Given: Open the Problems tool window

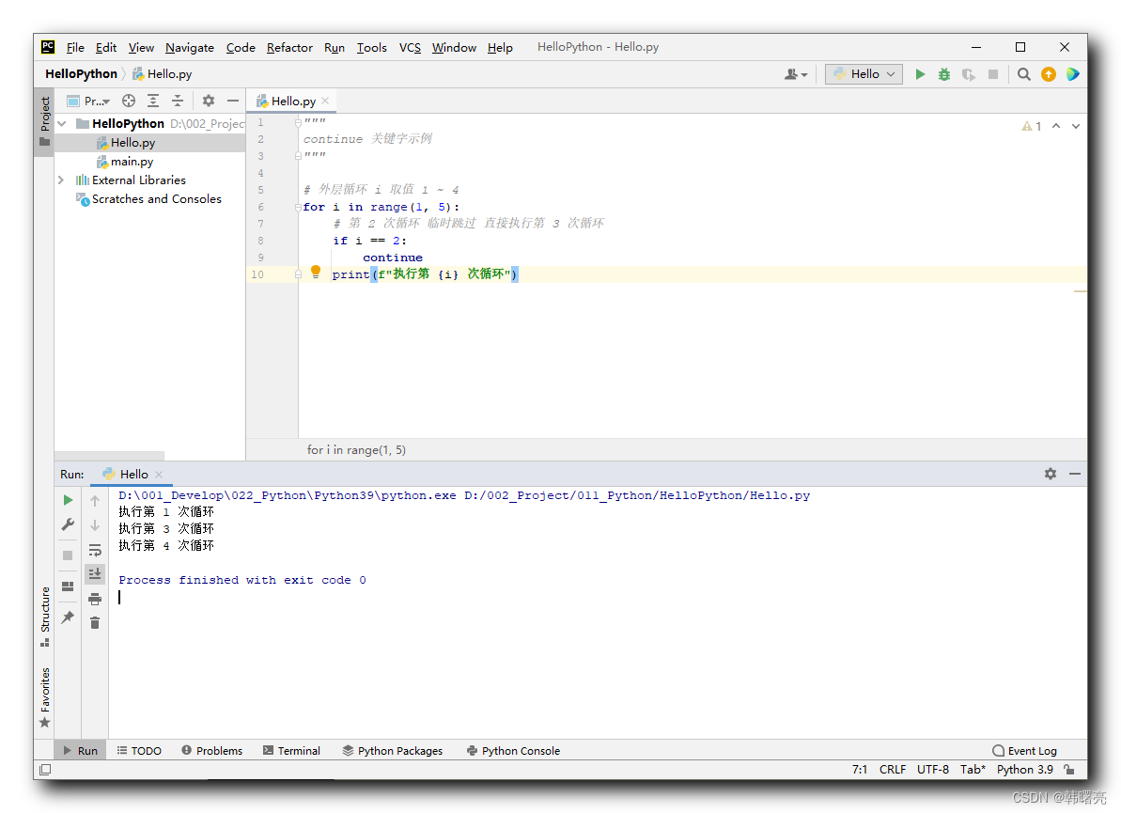Looking at the screenshot, I should pyautogui.click(x=211, y=751).
